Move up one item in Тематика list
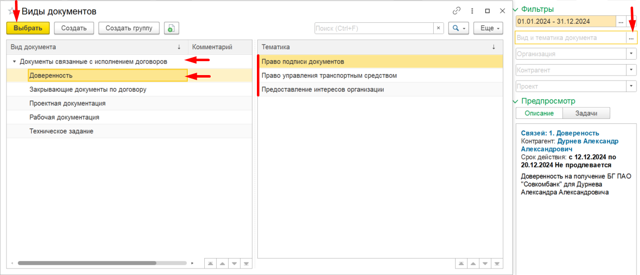This screenshot has width=640, height=275. (474, 263)
